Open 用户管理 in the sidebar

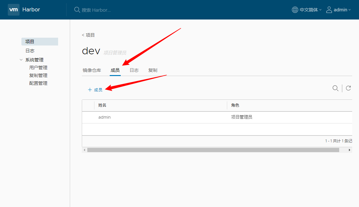[38, 68]
